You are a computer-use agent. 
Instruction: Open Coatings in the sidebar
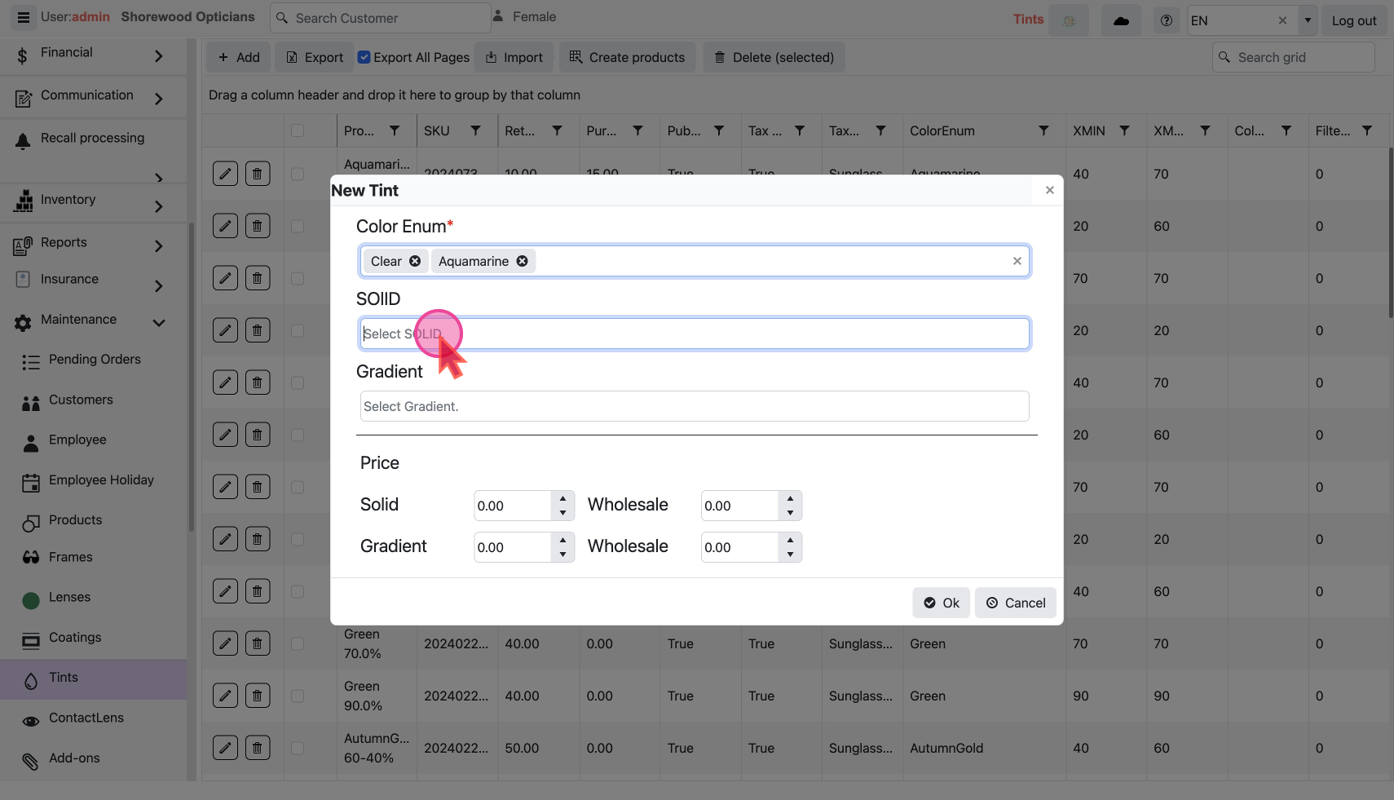click(75, 637)
